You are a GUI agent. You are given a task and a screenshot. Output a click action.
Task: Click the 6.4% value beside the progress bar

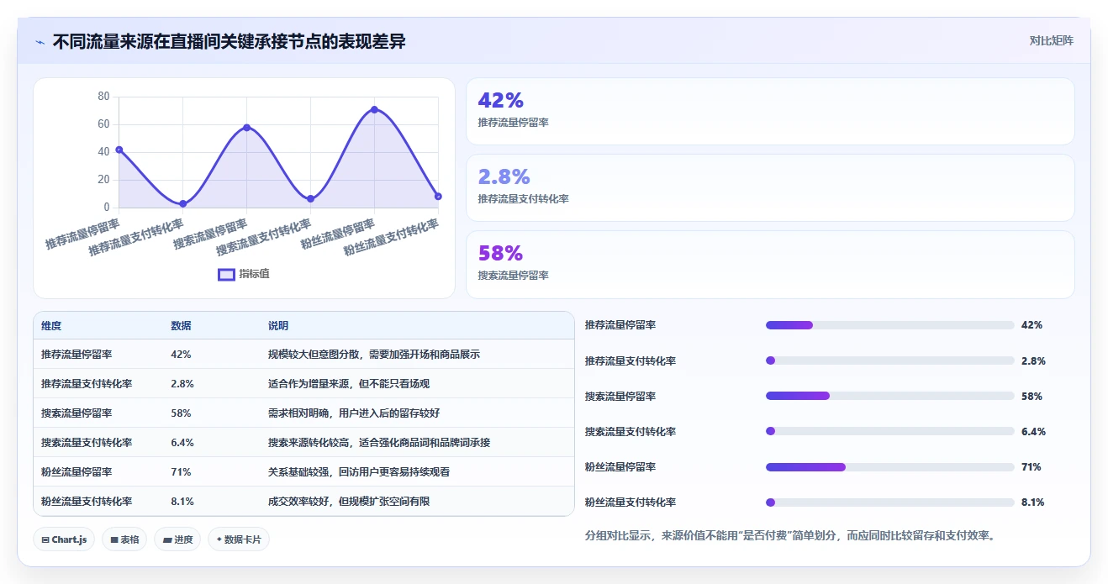[x=1033, y=431]
